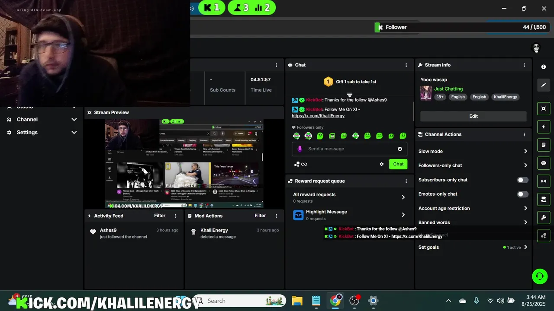Click the broadcast signal sidebar icon

click(544, 181)
